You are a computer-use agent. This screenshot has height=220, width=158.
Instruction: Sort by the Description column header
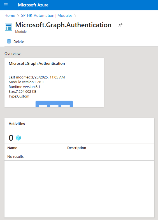click(x=77, y=148)
